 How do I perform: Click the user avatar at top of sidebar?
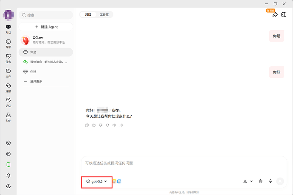coord(8,15)
